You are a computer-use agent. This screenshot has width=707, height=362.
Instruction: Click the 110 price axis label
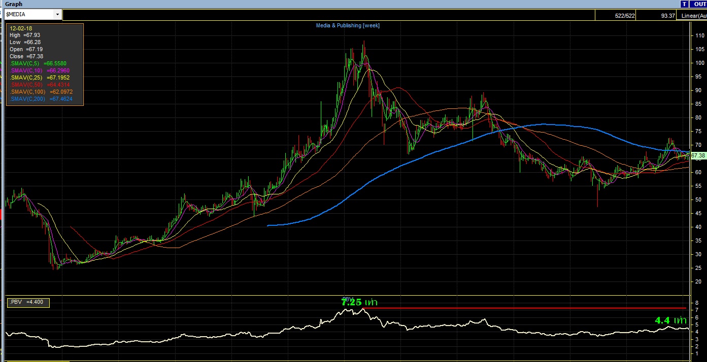699,35
